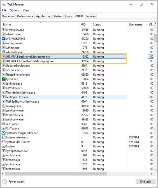158x188 pixels.
Task: Click the Fewer details link
Action: coord(17,182)
